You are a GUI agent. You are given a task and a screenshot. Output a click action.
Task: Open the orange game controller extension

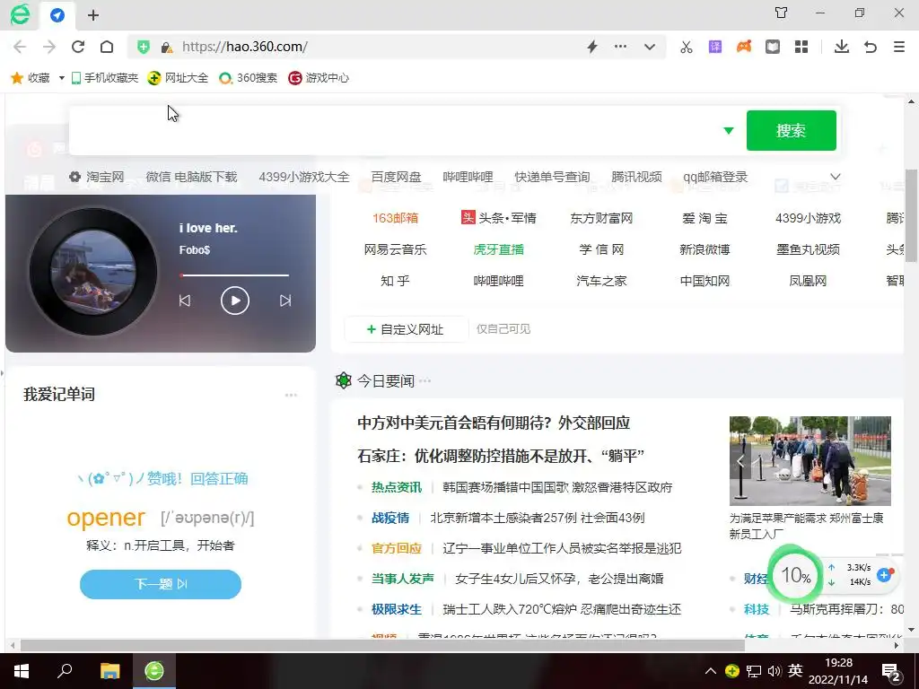point(744,47)
